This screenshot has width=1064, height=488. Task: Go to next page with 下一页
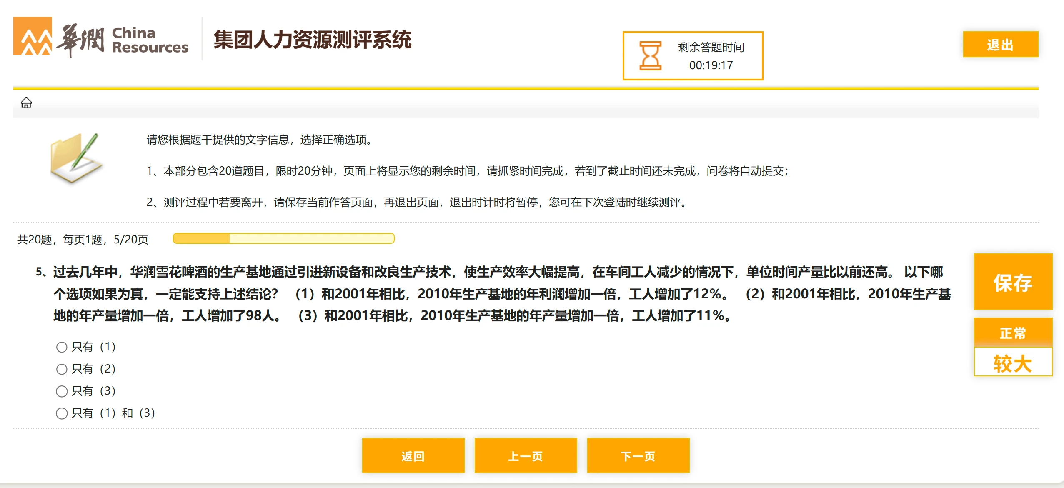(x=638, y=456)
